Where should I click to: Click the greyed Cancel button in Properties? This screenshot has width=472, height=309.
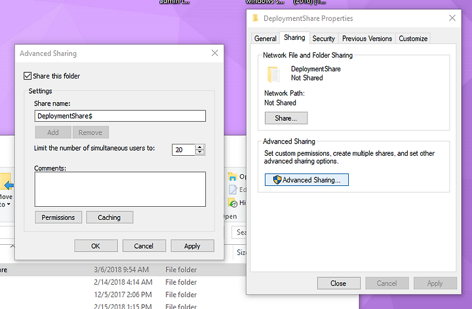[387, 283]
